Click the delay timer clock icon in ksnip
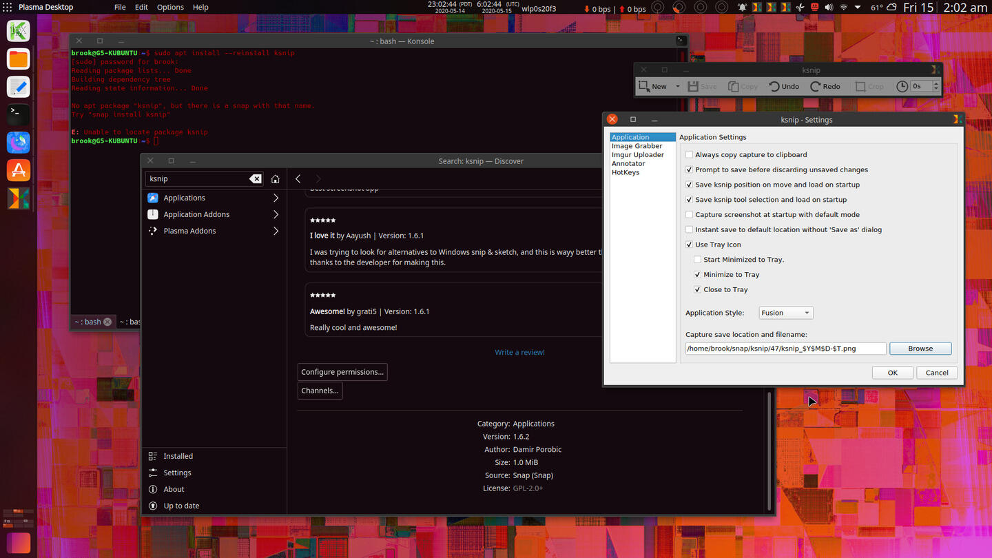Image resolution: width=992 pixels, height=558 pixels. click(x=902, y=86)
